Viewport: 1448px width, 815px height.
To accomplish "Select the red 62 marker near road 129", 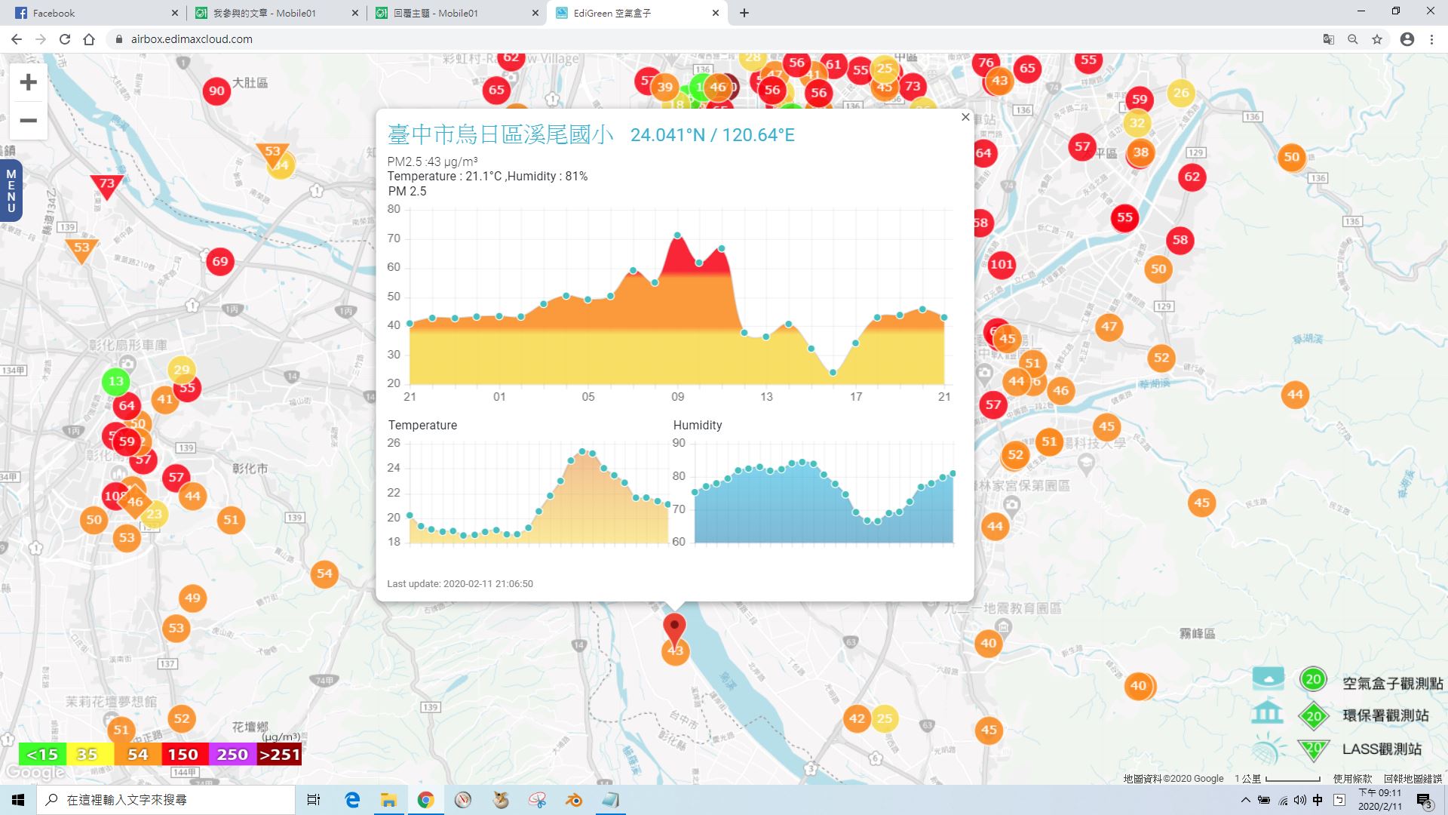I will tap(1192, 177).
